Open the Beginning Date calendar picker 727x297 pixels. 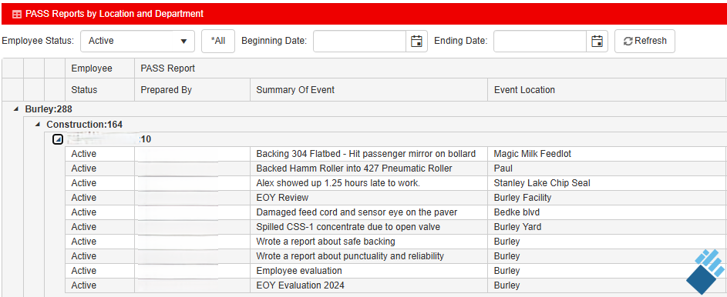tap(416, 42)
